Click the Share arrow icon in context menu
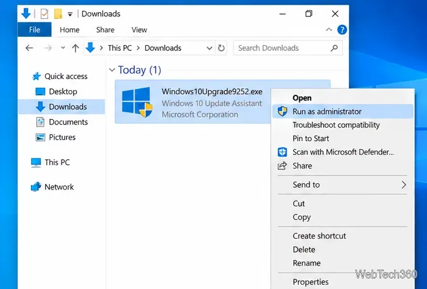This screenshot has width=427, height=289. (x=282, y=166)
